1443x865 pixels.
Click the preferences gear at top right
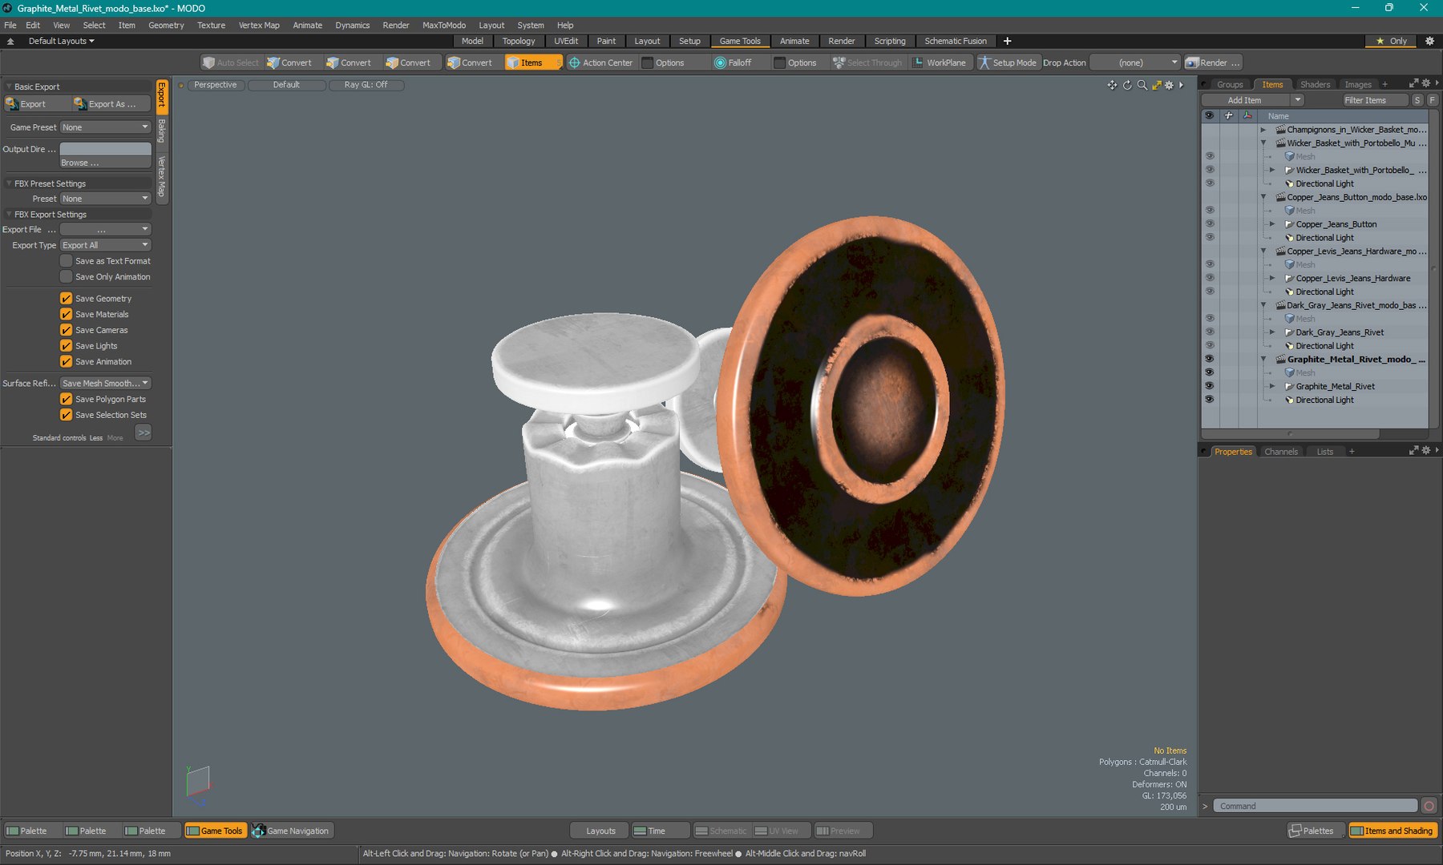1429,41
